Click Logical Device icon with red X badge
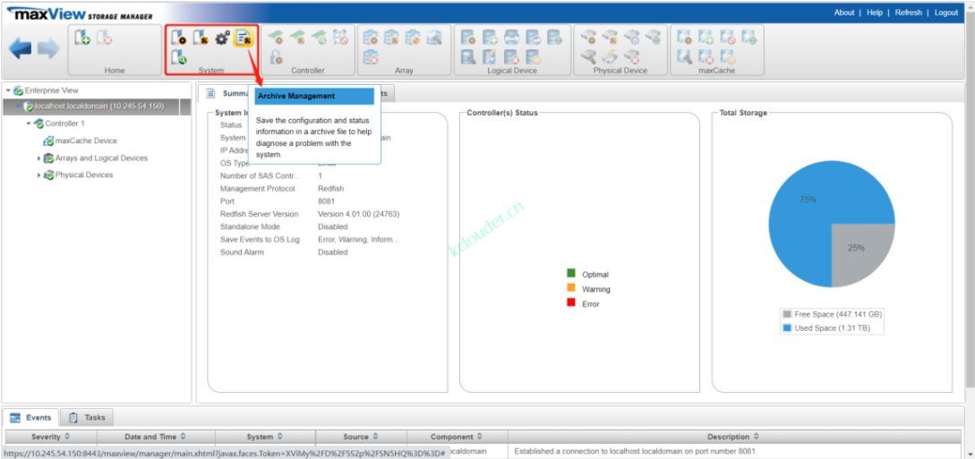Screen dimensions: 975x459 pos(511,58)
